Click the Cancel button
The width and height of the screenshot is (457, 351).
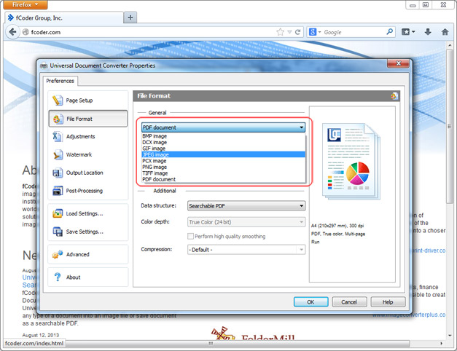click(349, 302)
